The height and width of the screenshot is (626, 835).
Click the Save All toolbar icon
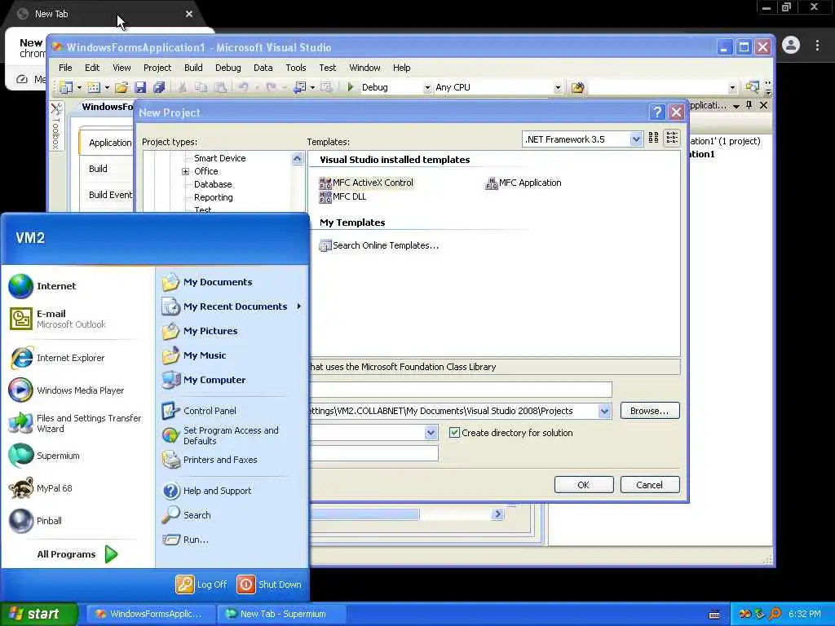click(x=159, y=87)
